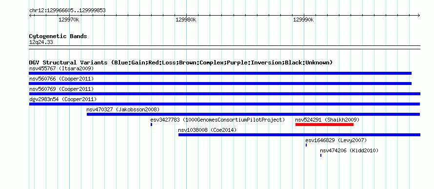
Task: Select the blue bar under nsv560769
Action: (224, 94)
